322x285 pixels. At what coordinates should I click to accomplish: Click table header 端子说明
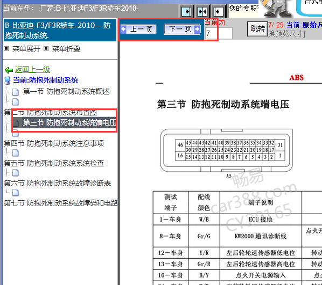point(261,203)
